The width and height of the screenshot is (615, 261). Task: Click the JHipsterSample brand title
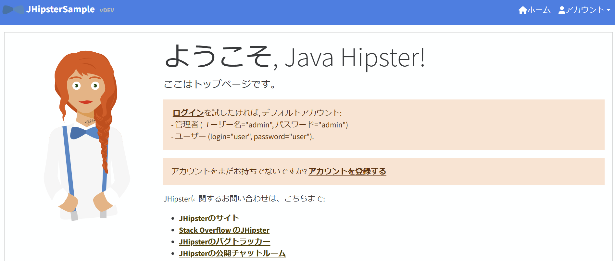[x=60, y=9]
